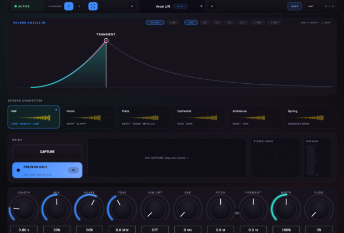This screenshot has width=344, height=233.
Task: Click the OFF low cut value field
Action: pos(155,230)
